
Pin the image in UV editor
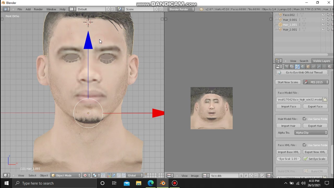pyautogui.click(x=262, y=176)
